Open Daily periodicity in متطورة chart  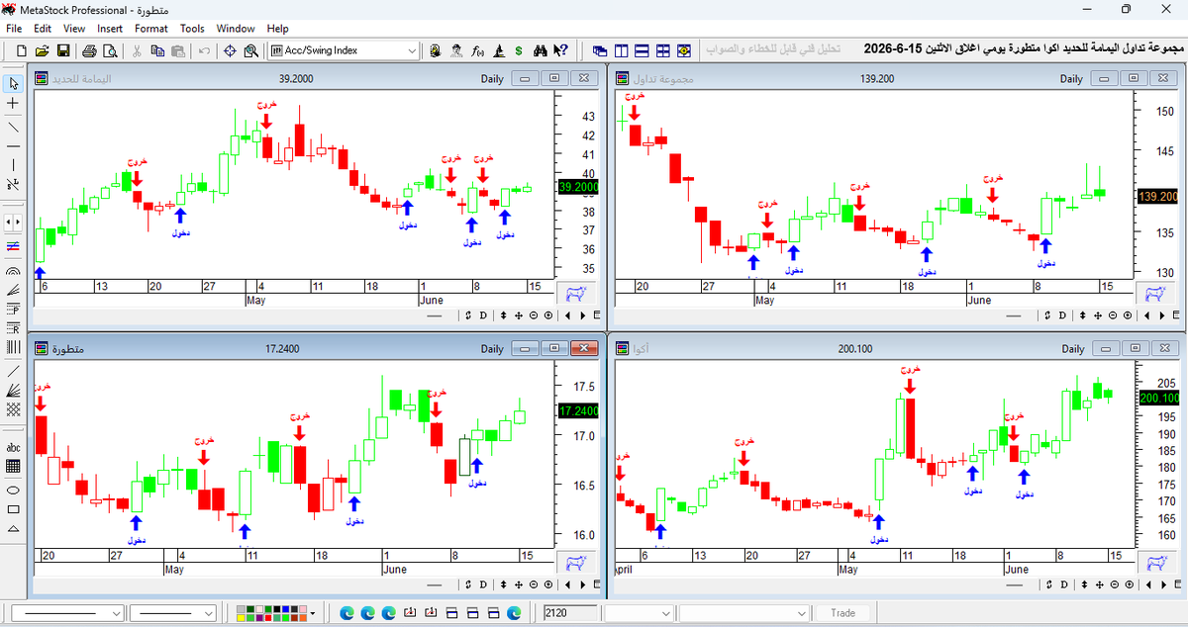(492, 349)
